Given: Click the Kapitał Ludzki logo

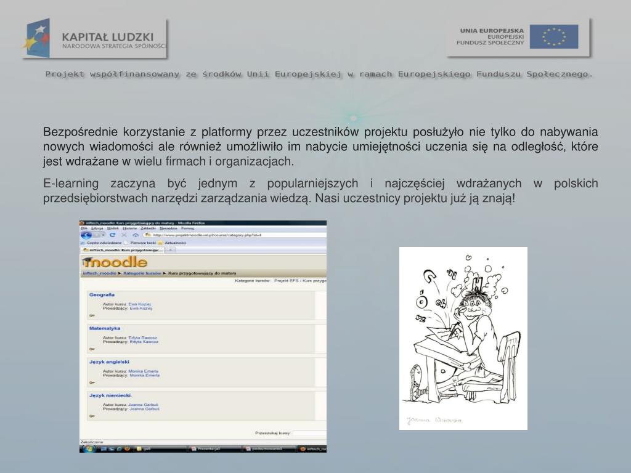Looking at the screenshot, I should [x=95, y=39].
